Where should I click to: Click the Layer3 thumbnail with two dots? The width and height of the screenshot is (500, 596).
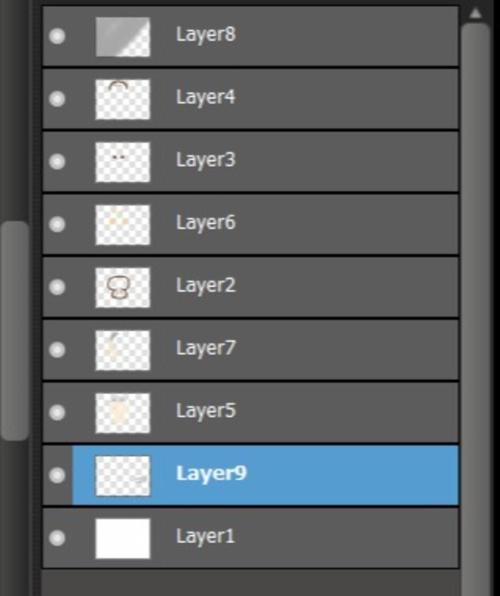pyautogui.click(x=123, y=162)
